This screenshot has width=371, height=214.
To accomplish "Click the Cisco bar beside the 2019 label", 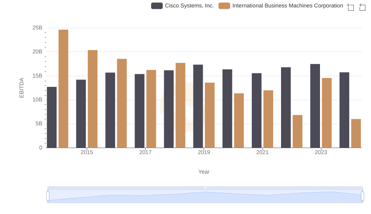I will (x=198, y=106).
